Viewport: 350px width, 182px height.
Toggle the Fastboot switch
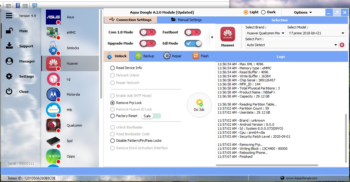(193, 32)
